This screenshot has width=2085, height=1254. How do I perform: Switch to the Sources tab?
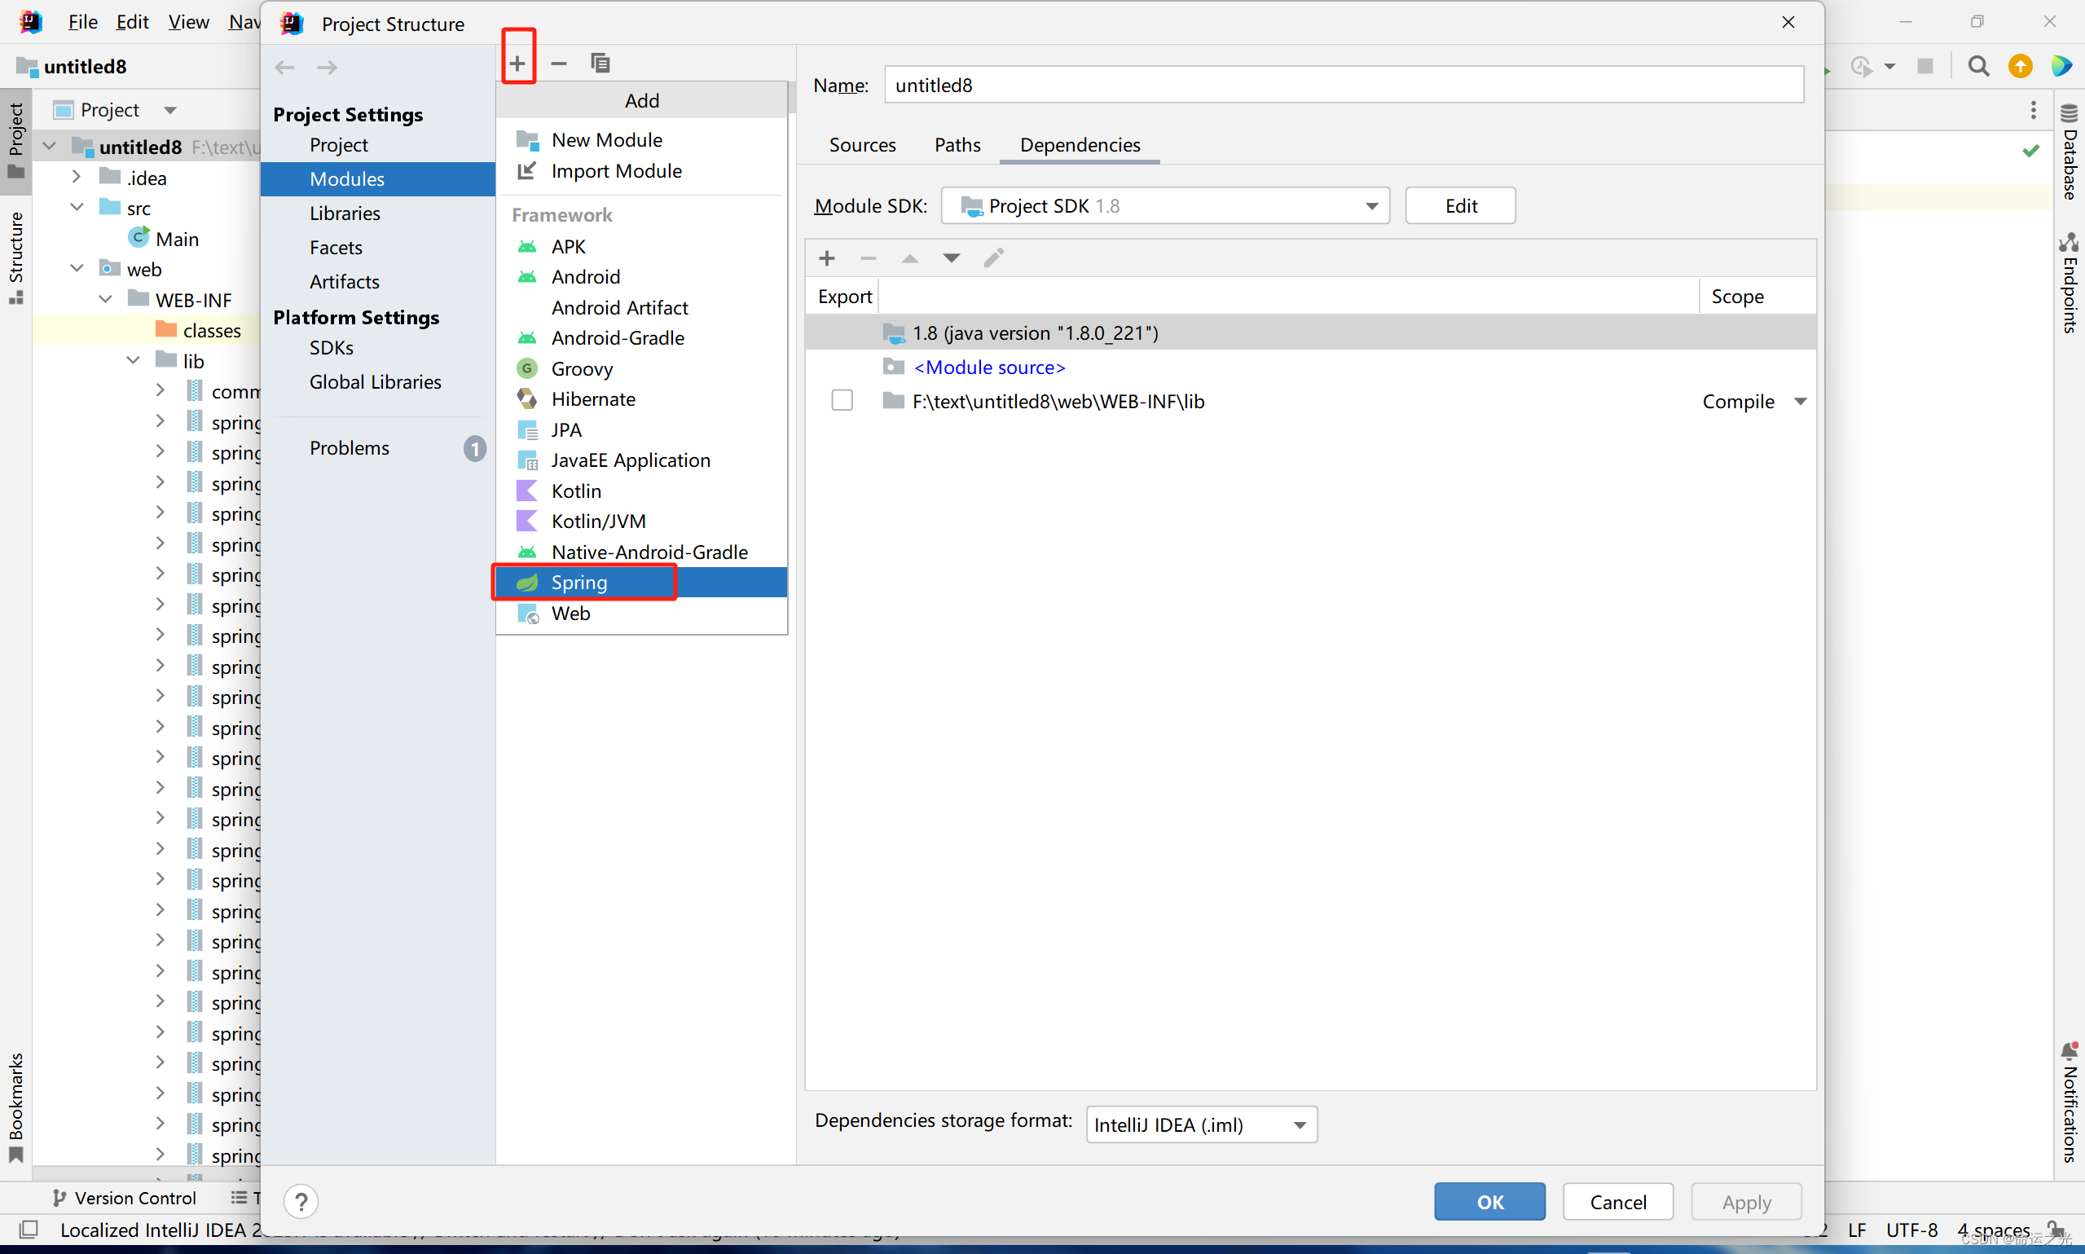862,144
